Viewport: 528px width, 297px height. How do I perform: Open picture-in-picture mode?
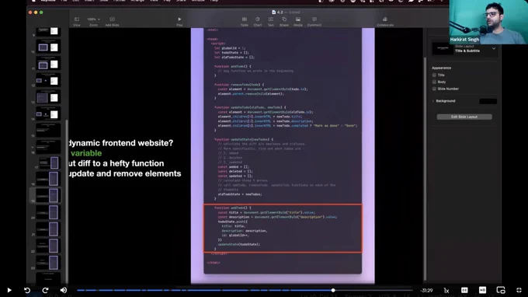[x=501, y=290]
